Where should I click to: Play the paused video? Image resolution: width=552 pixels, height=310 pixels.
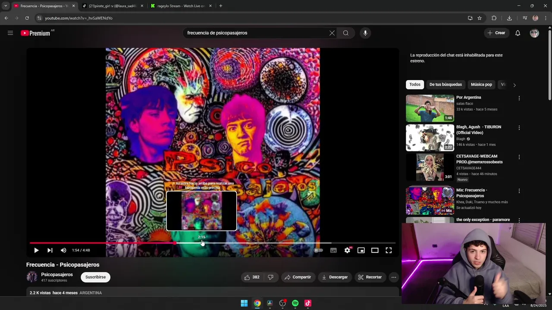(36, 250)
